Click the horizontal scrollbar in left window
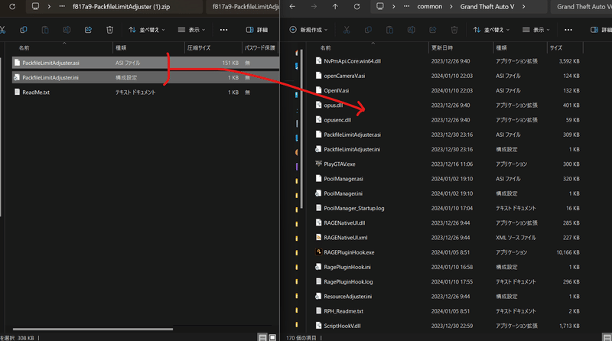Screen dimensions: 612x341 [93, 329]
